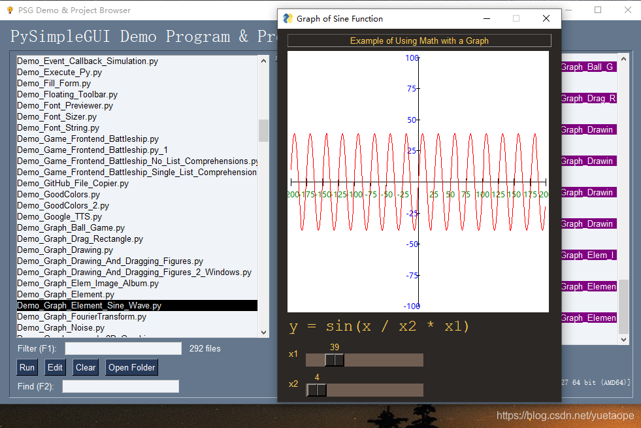This screenshot has height=428, width=641.
Task: Select Demo_Graph_Drawing_And_Dragging_Figures.py
Action: click(137, 261)
